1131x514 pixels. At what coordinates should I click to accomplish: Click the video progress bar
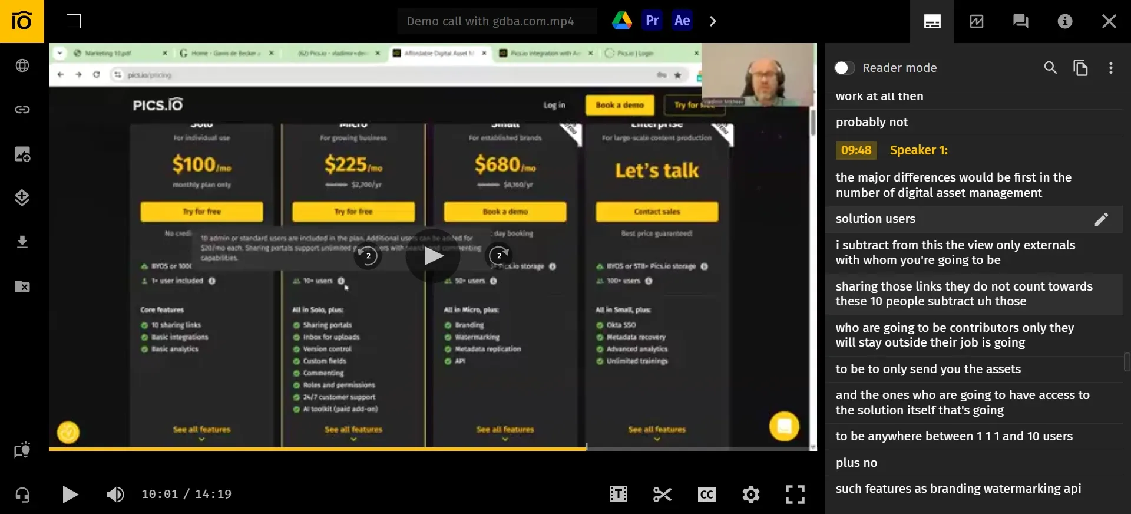[x=433, y=449]
